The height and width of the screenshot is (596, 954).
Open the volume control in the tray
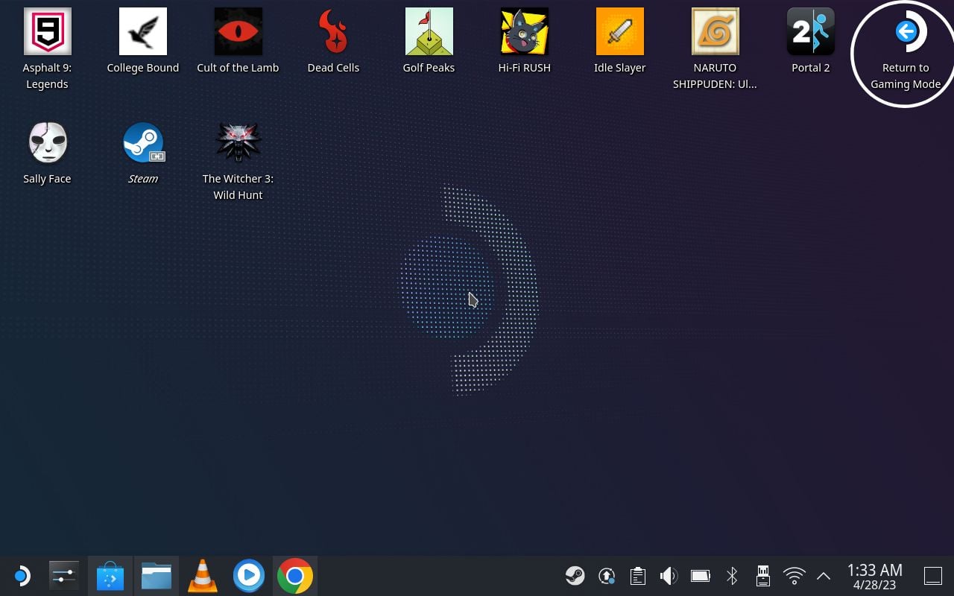[669, 576]
